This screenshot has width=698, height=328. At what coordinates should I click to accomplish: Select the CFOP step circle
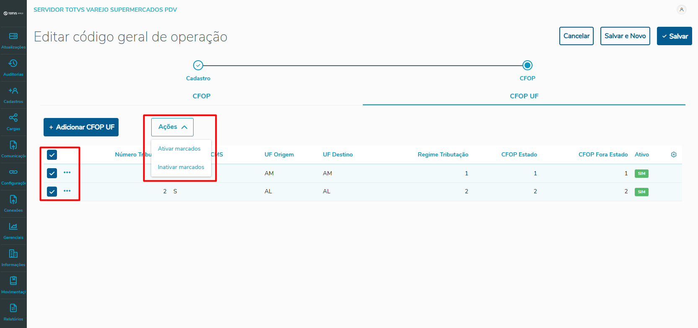click(527, 65)
